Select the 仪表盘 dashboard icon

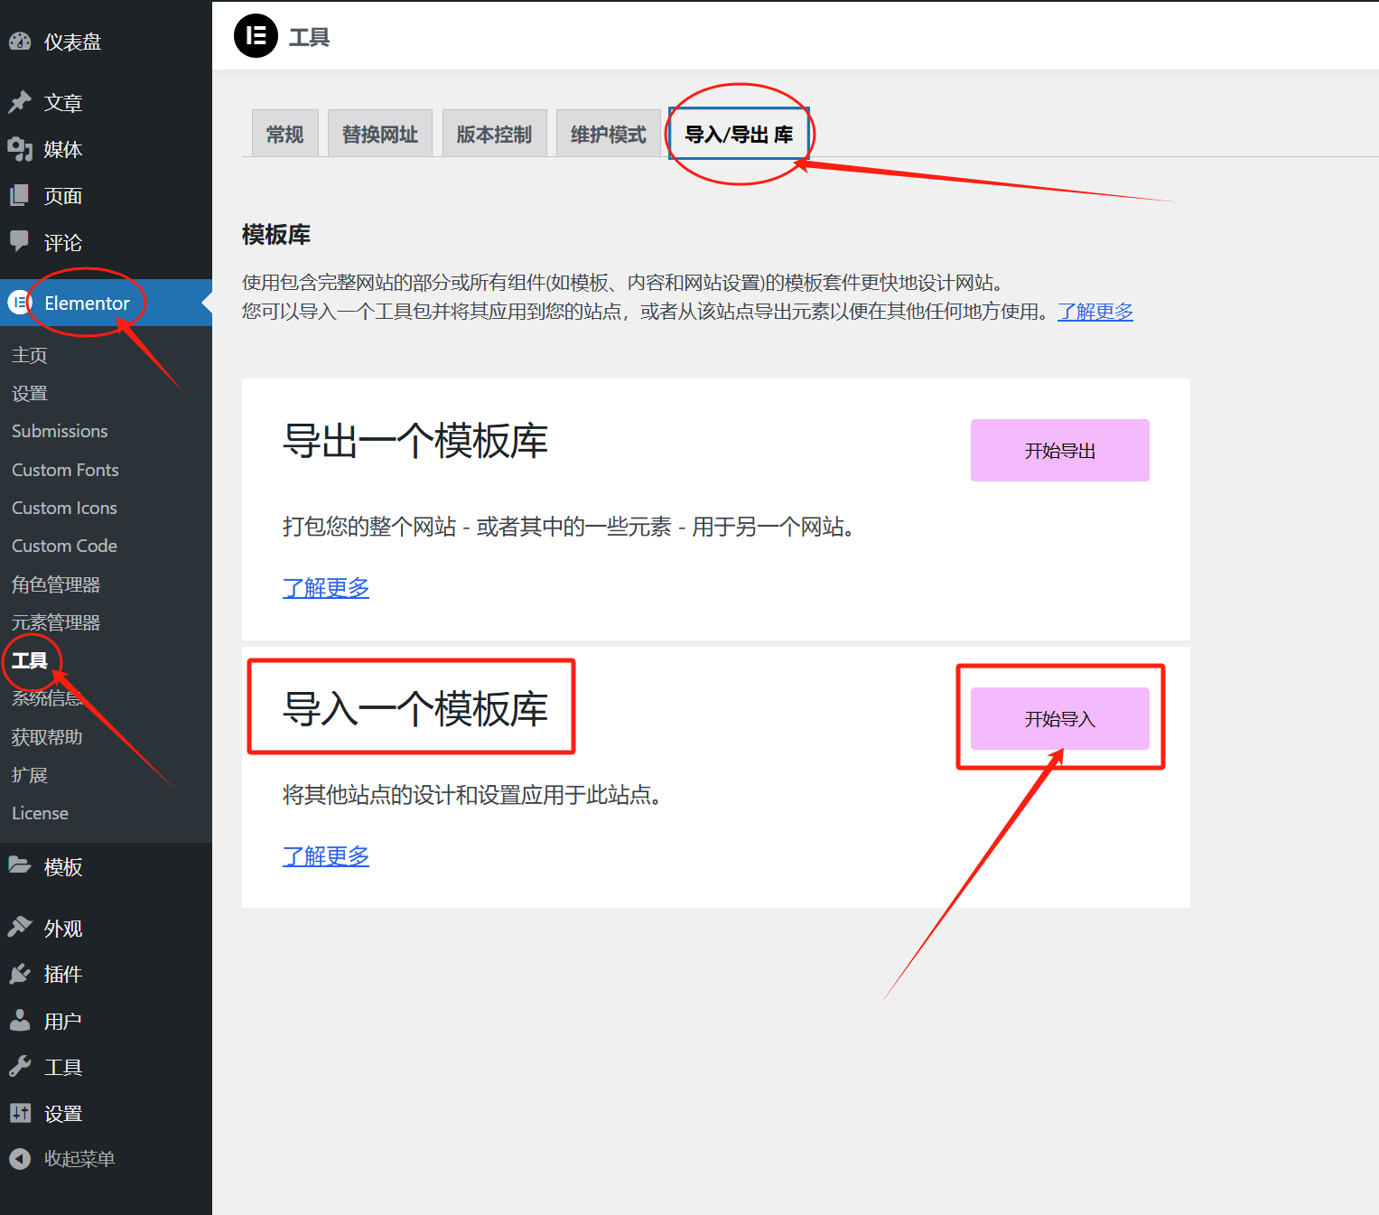tap(20, 41)
